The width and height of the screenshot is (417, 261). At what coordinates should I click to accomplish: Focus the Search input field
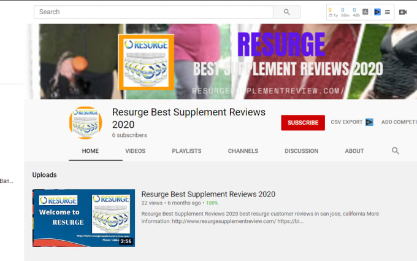(x=154, y=12)
